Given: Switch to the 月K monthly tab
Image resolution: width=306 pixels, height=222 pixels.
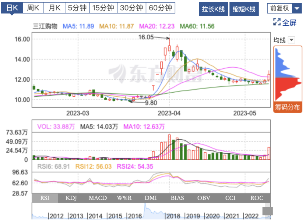Looking at the screenshot, I should [55, 8].
